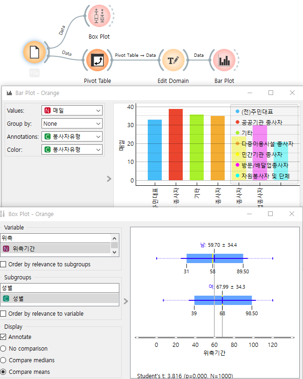Enable Order by relevance to subgroups

[4, 264]
